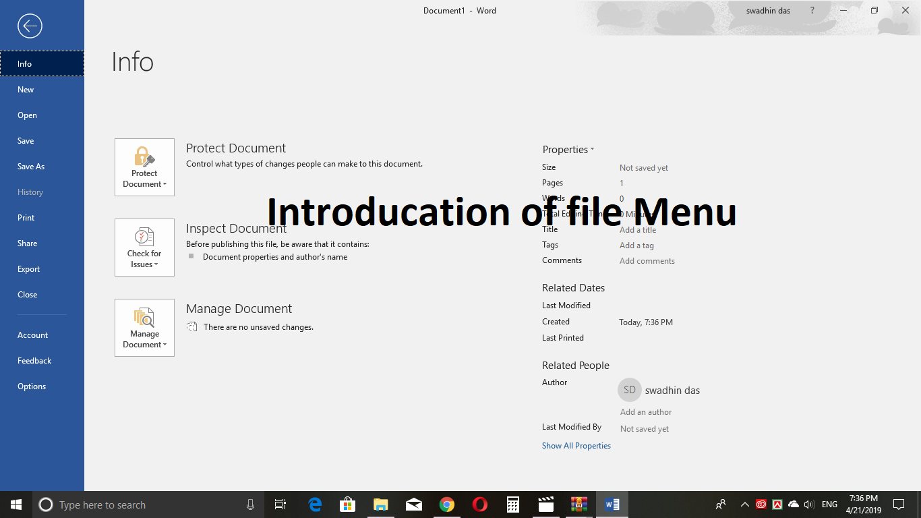Launch Google Chrome from the taskbar
The width and height of the screenshot is (921, 518).
[446, 504]
